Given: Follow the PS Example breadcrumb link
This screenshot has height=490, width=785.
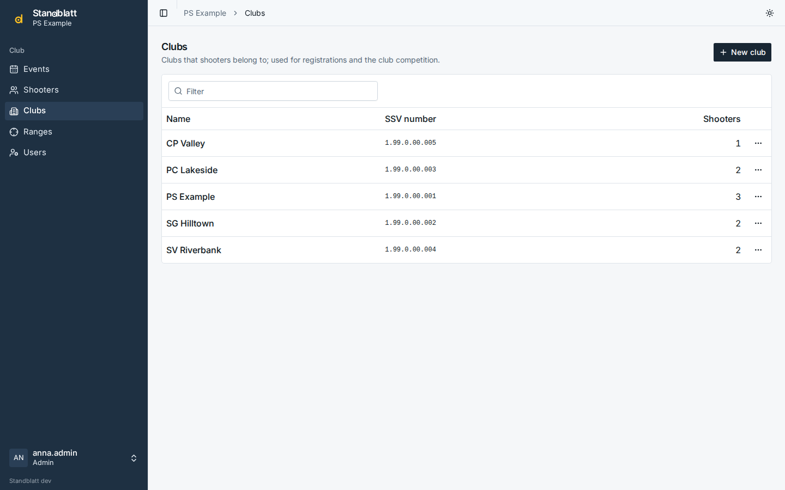Looking at the screenshot, I should point(205,13).
